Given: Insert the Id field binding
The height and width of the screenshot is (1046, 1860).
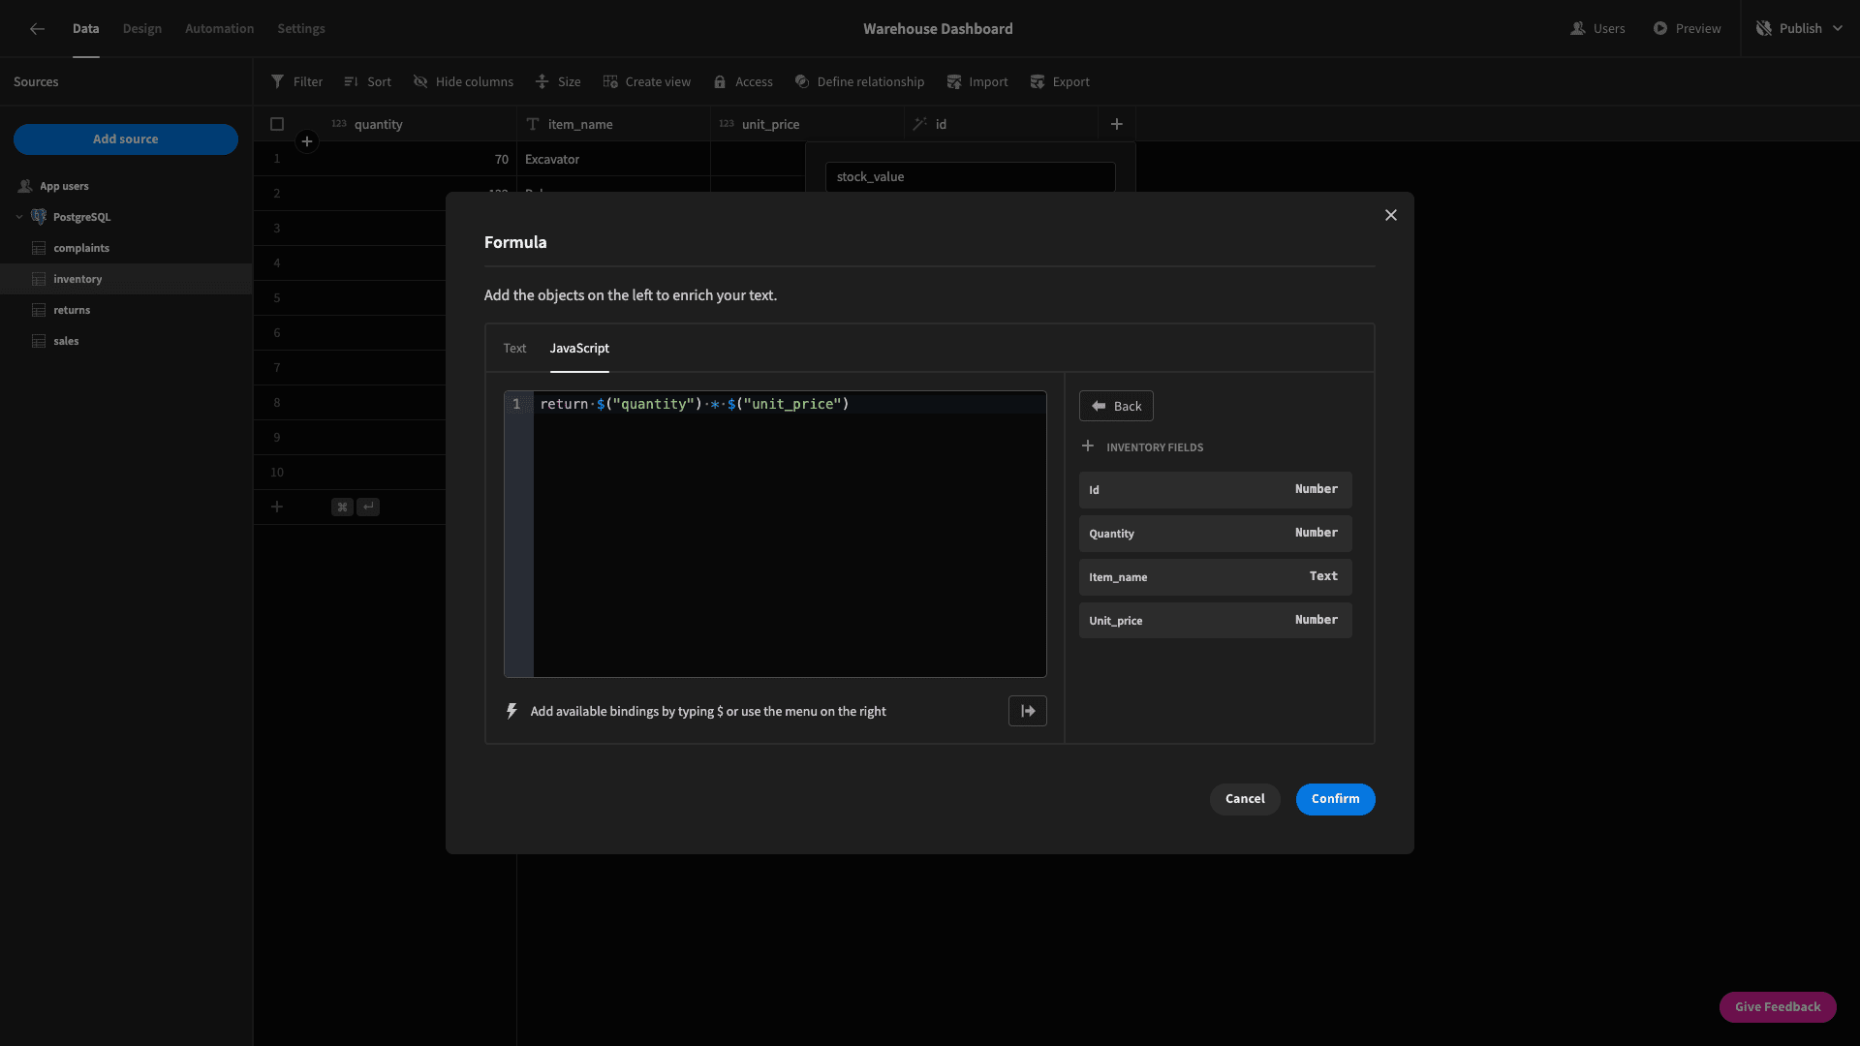Looking at the screenshot, I should coord(1215,490).
